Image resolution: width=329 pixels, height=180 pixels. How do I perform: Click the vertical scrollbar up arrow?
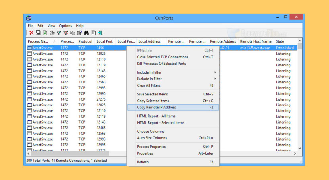pyautogui.click(x=300, y=41)
